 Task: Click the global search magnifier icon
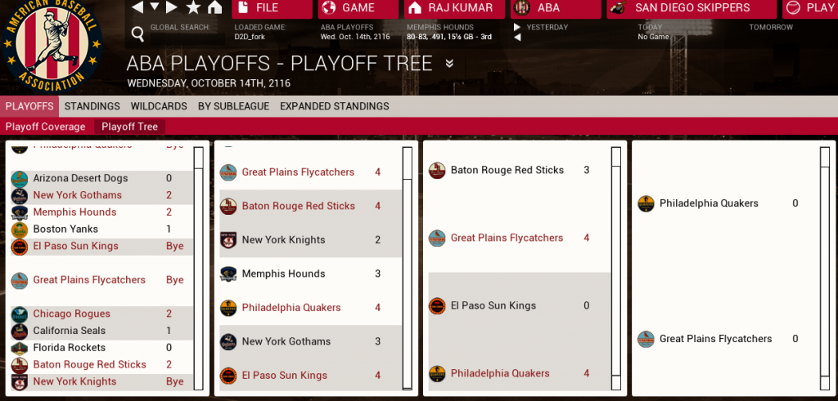coord(137,33)
